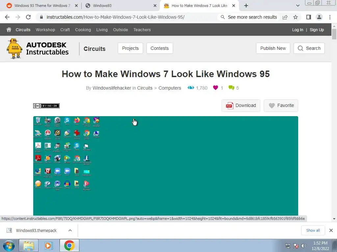The width and height of the screenshot is (337, 252).
Task: Show all downloads
Action: coord(313,230)
